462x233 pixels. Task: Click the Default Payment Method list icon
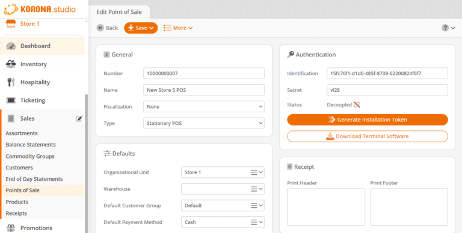tap(254, 222)
